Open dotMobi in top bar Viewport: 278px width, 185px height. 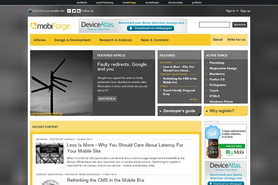(x=82, y=3)
